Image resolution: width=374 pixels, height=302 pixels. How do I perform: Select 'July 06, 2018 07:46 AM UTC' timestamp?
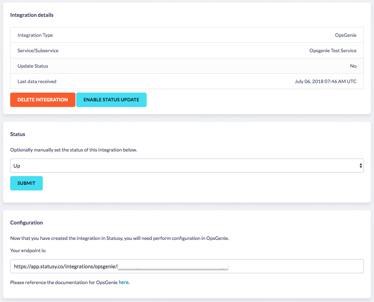326,81
